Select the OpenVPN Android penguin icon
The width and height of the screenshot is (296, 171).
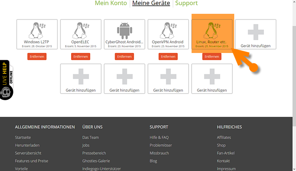click(x=168, y=31)
